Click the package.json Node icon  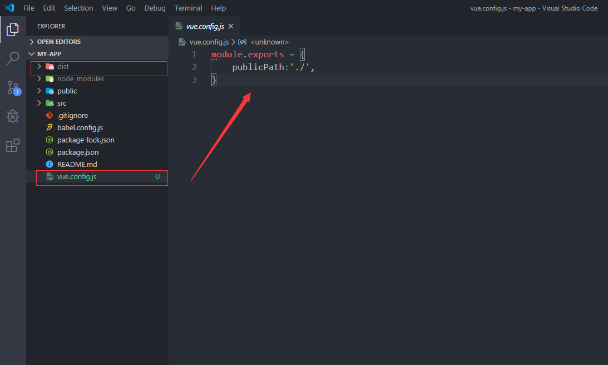(x=50, y=152)
